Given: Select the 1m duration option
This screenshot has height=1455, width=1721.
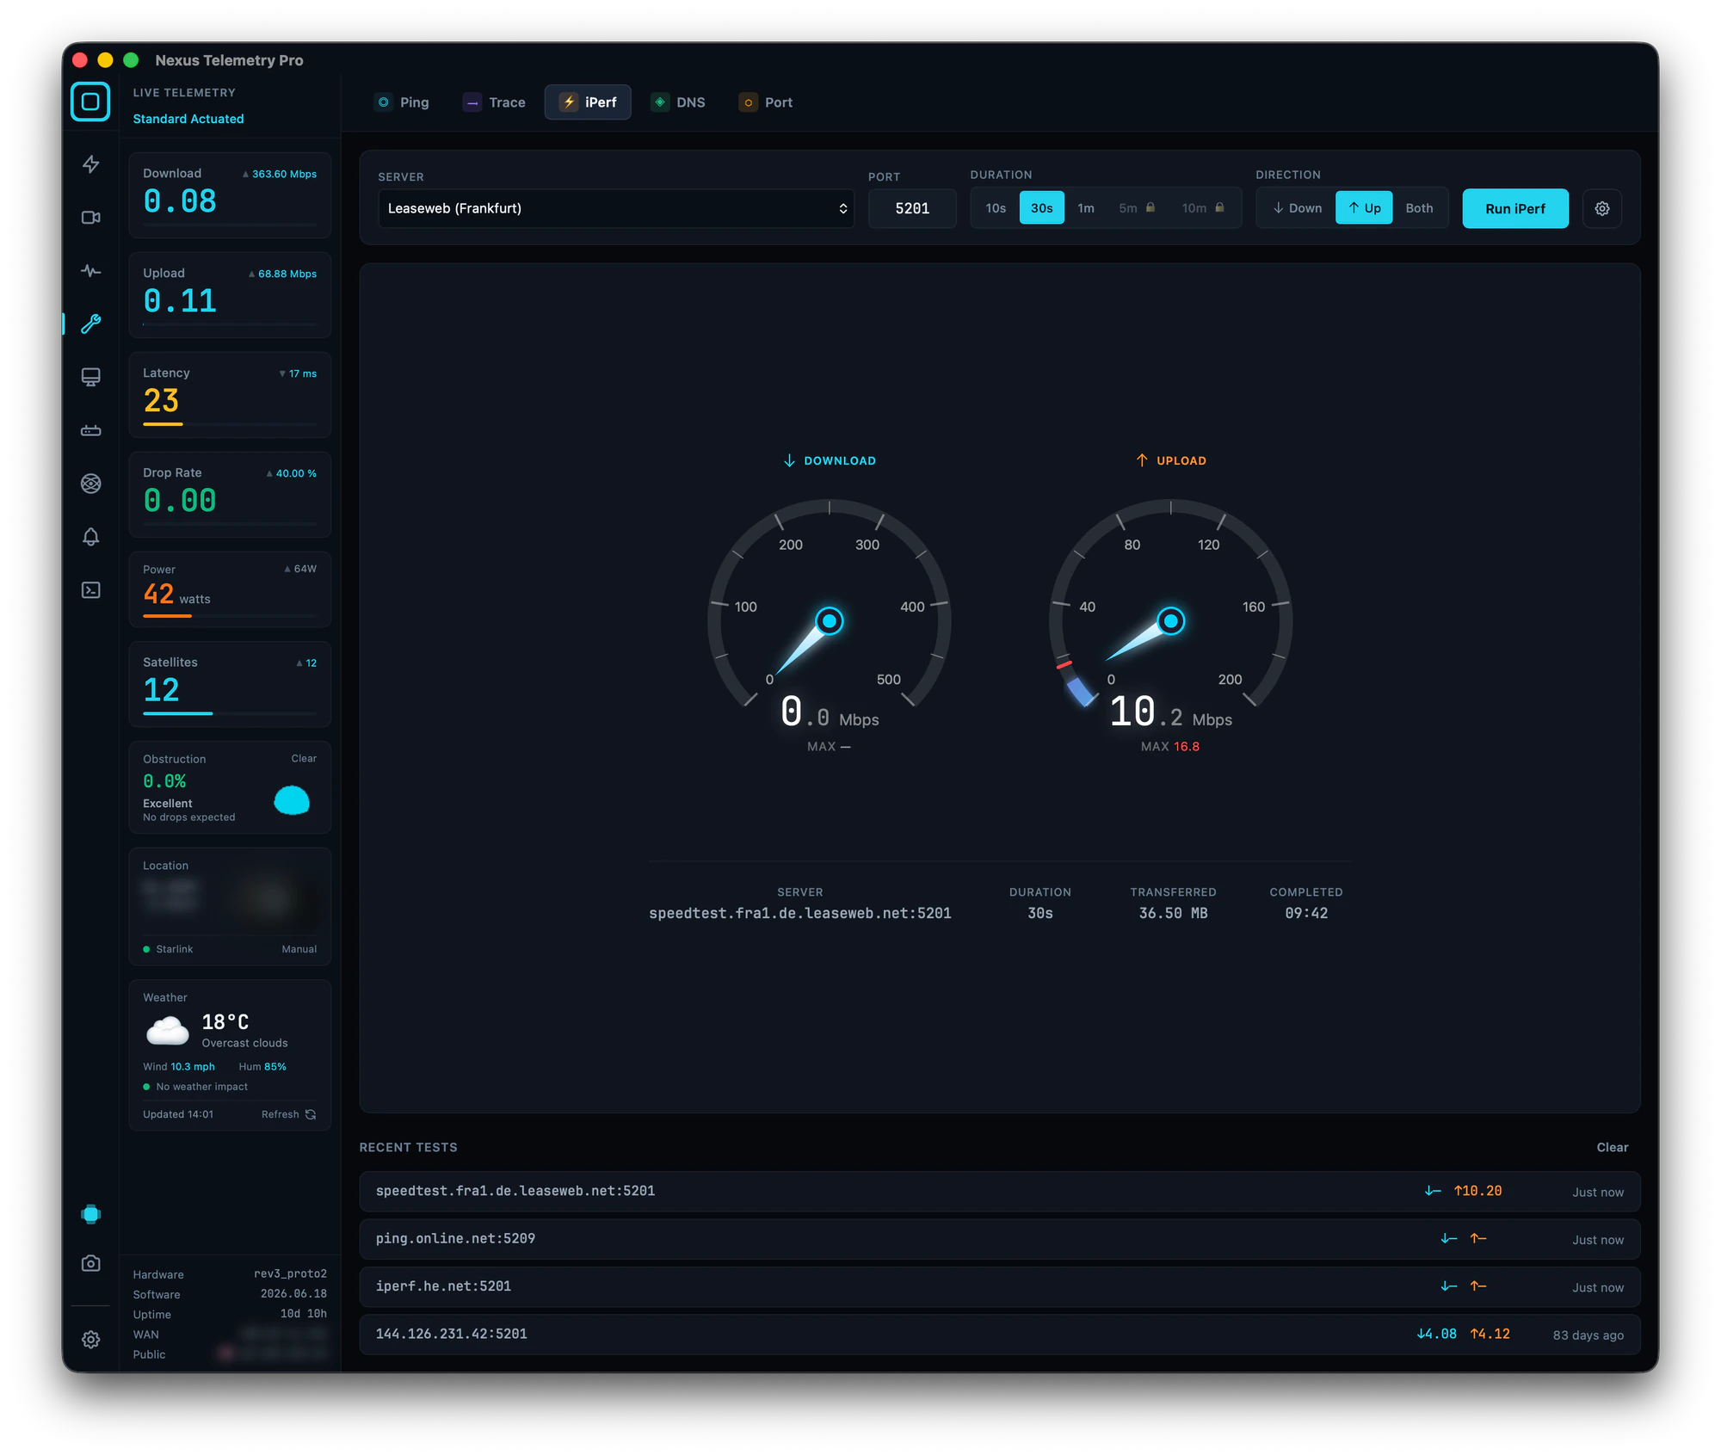Looking at the screenshot, I should [1086, 208].
